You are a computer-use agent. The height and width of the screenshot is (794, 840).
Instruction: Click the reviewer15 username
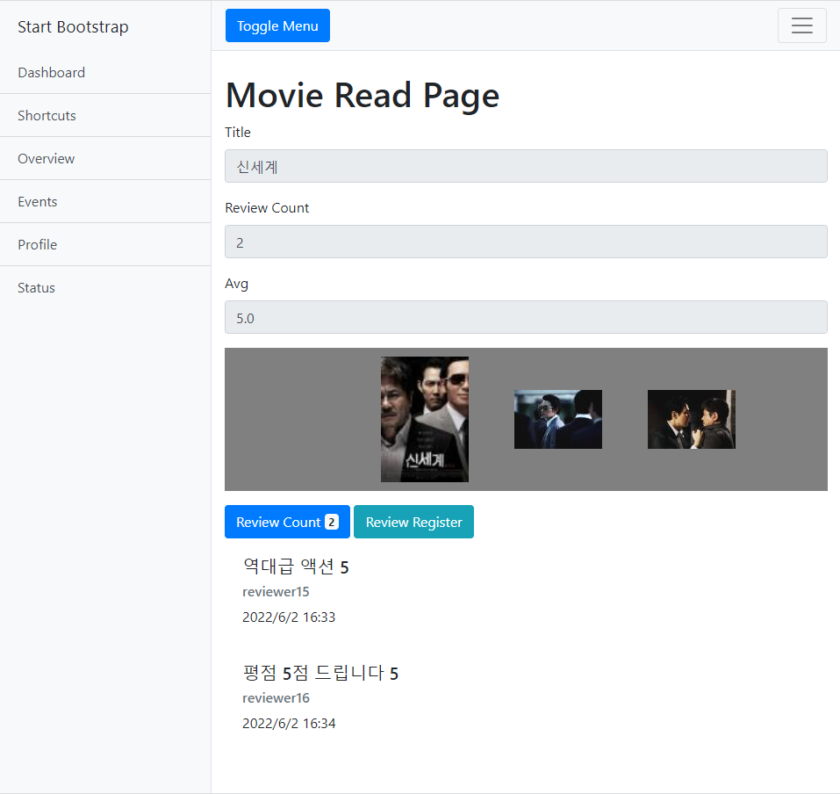pyautogui.click(x=276, y=591)
